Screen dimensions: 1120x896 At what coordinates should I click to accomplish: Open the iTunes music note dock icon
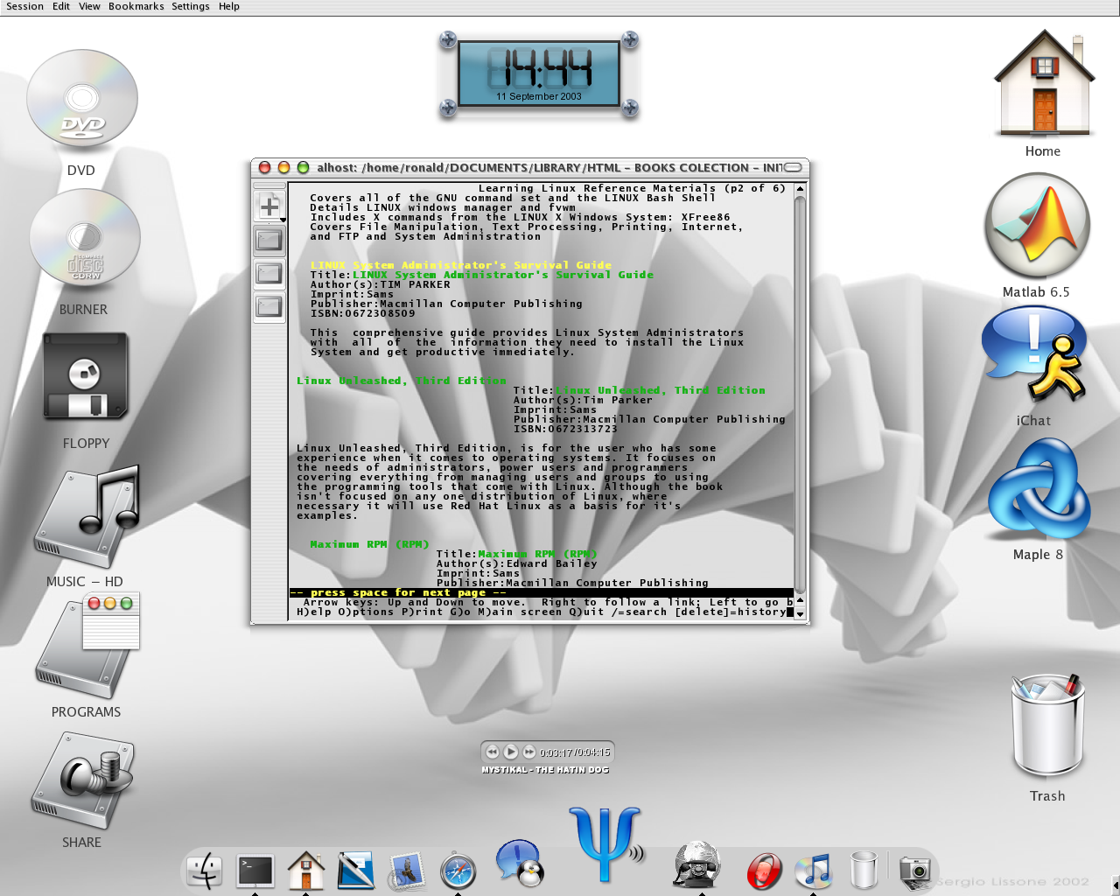point(814,871)
